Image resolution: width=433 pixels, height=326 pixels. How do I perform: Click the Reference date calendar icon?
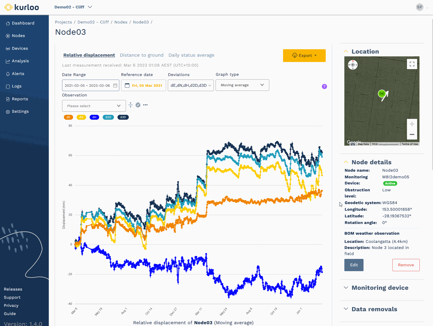(127, 85)
